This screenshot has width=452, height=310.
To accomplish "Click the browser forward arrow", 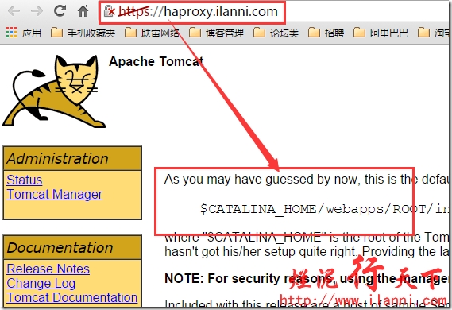I will [37, 11].
